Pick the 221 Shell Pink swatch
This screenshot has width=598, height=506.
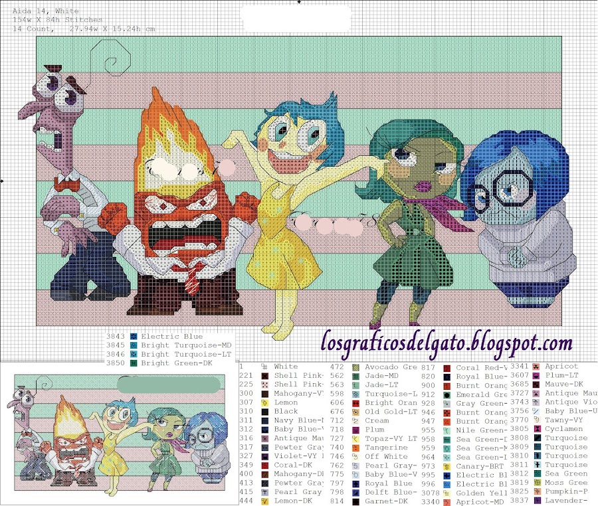(264, 376)
